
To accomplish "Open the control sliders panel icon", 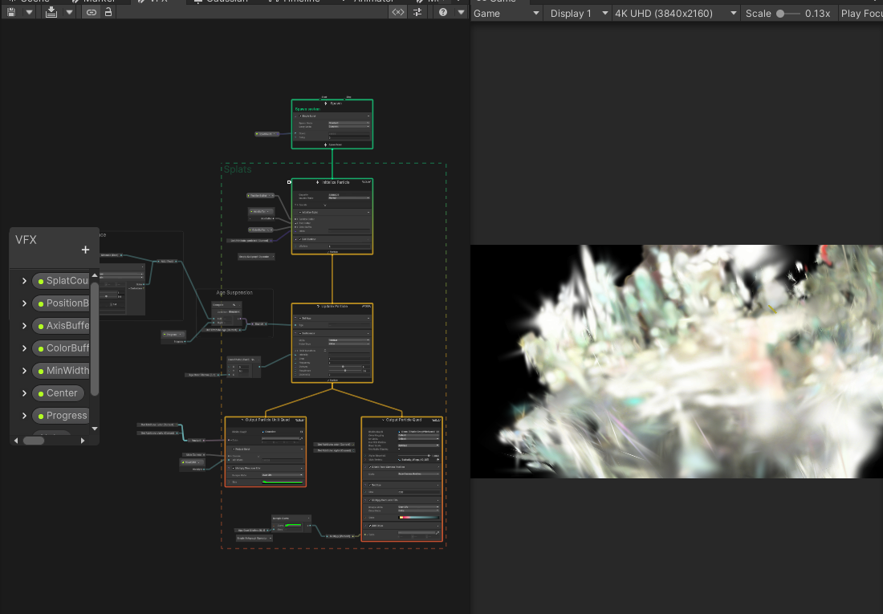I will (417, 13).
